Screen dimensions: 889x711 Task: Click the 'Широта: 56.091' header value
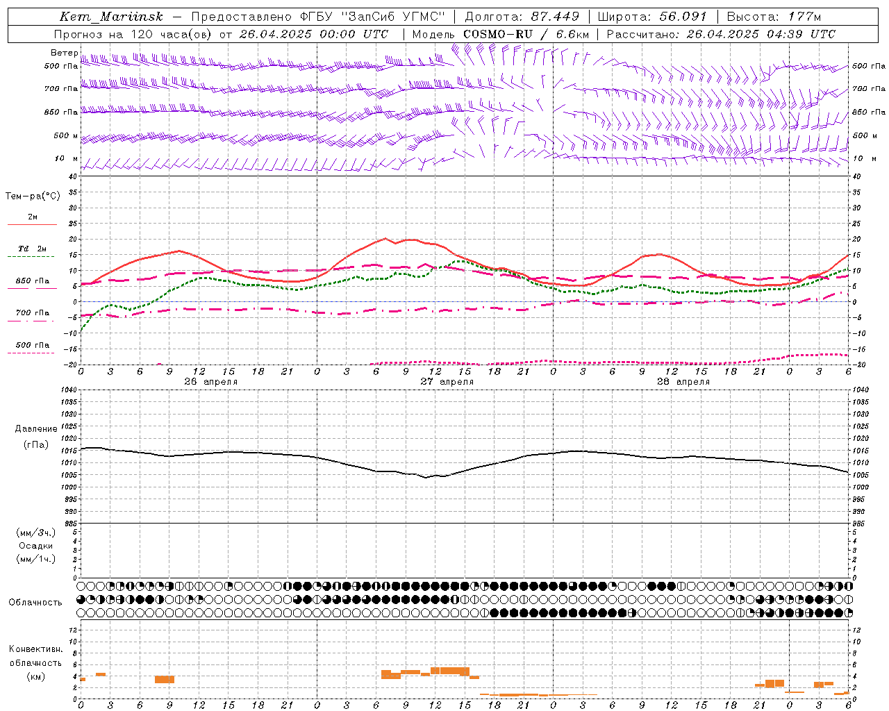click(652, 17)
